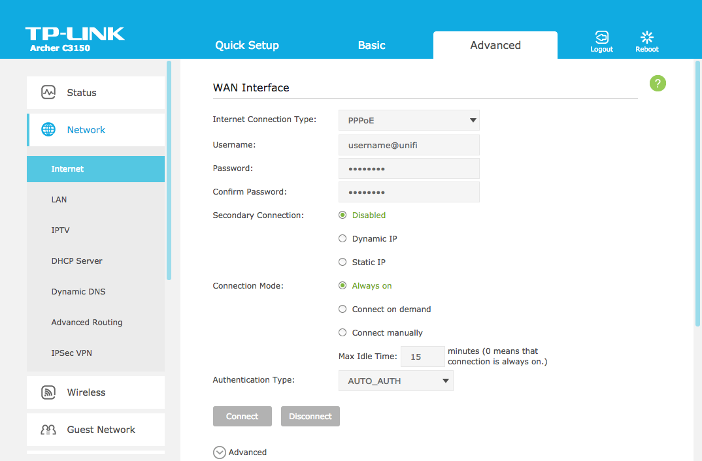Select Static IP radio button

(343, 262)
